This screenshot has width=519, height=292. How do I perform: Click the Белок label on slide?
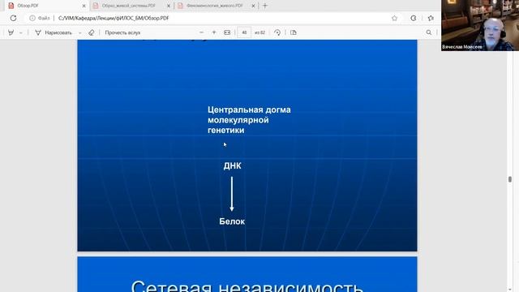click(x=232, y=221)
